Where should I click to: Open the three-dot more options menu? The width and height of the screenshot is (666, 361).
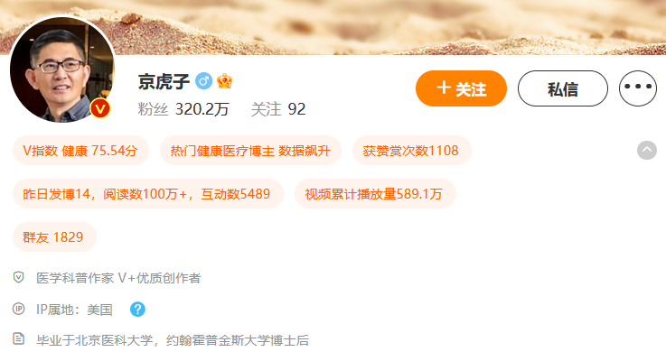point(638,88)
